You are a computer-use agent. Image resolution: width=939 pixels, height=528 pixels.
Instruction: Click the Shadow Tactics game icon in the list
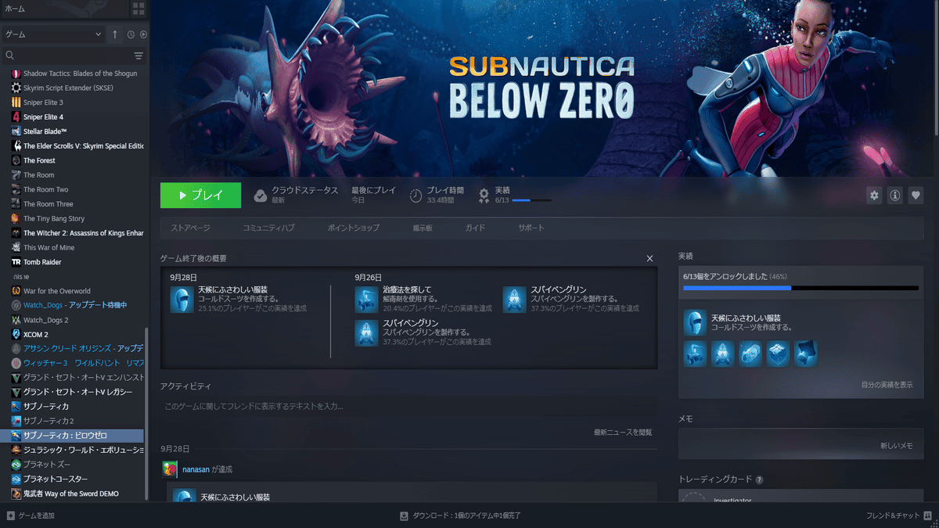pos(16,73)
